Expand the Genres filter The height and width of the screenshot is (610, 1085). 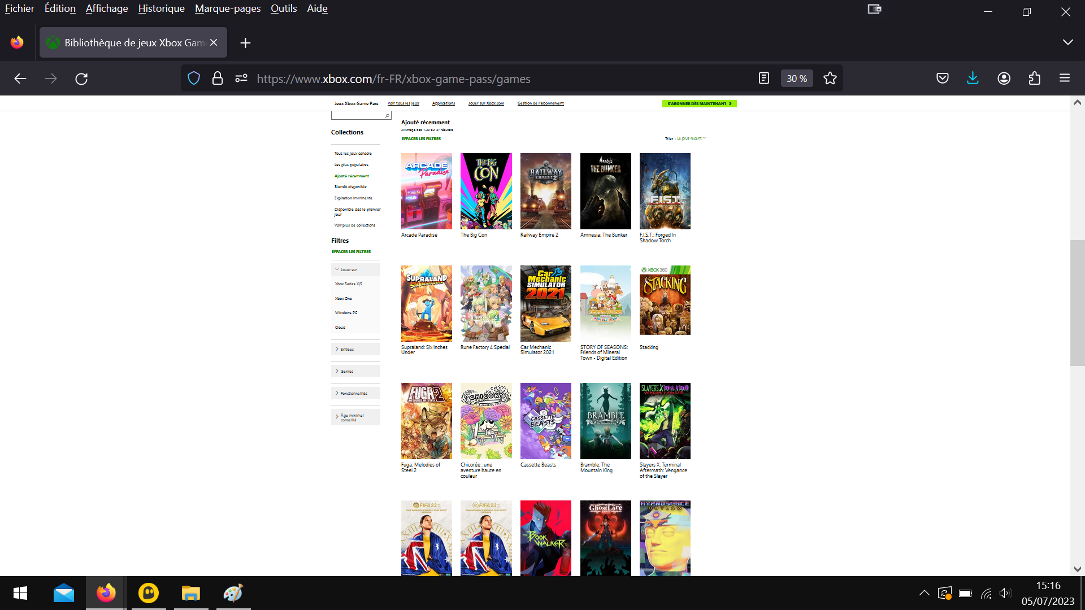[x=355, y=371]
